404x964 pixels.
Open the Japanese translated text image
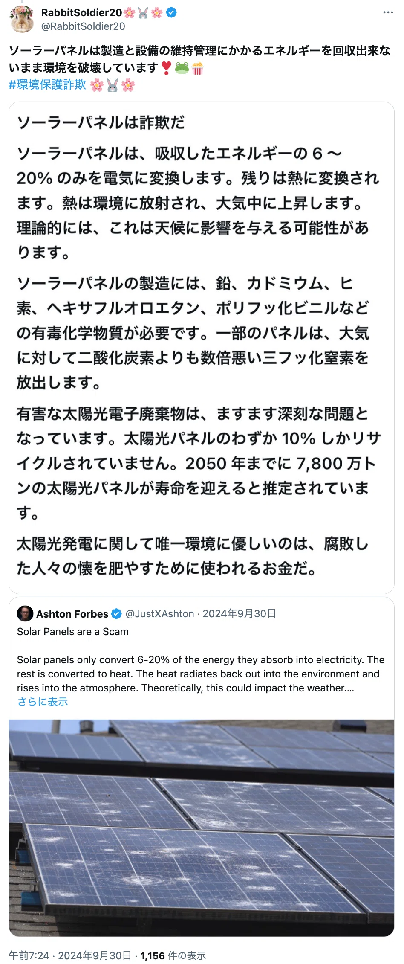click(202, 348)
